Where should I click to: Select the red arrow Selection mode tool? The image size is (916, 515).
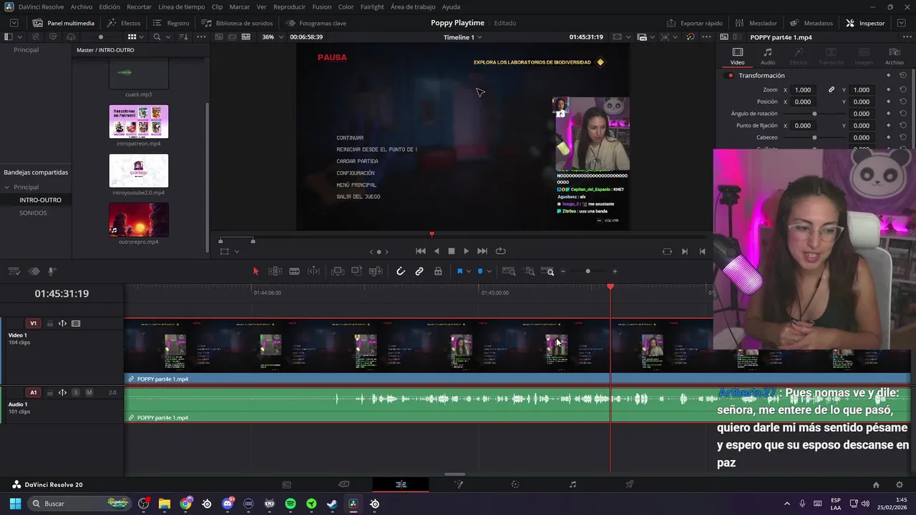pyautogui.click(x=255, y=271)
